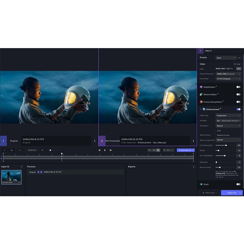The image size is (244, 244).
Task: Select "Relative to Auto" in the Parameters list
Action: tap(223, 135)
